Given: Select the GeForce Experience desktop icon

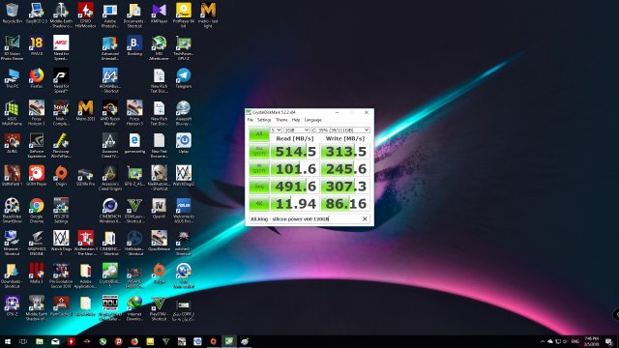Looking at the screenshot, I should [37, 145].
